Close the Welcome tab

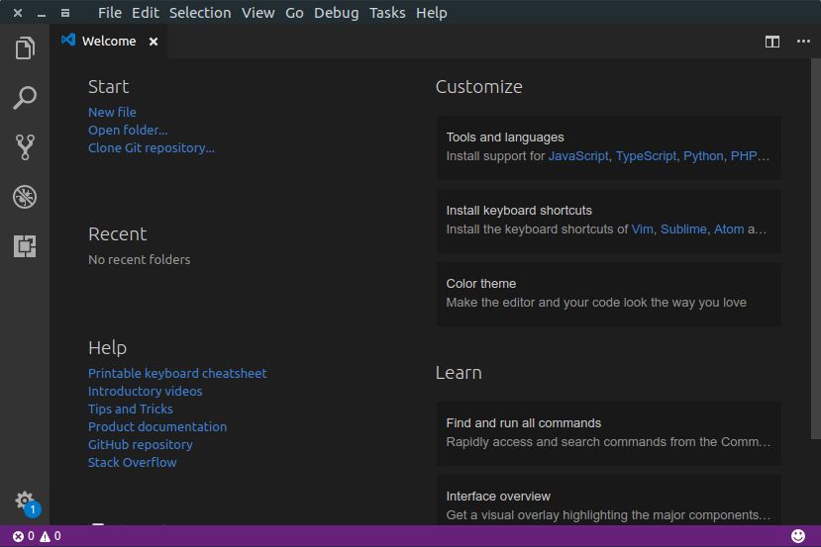point(154,42)
